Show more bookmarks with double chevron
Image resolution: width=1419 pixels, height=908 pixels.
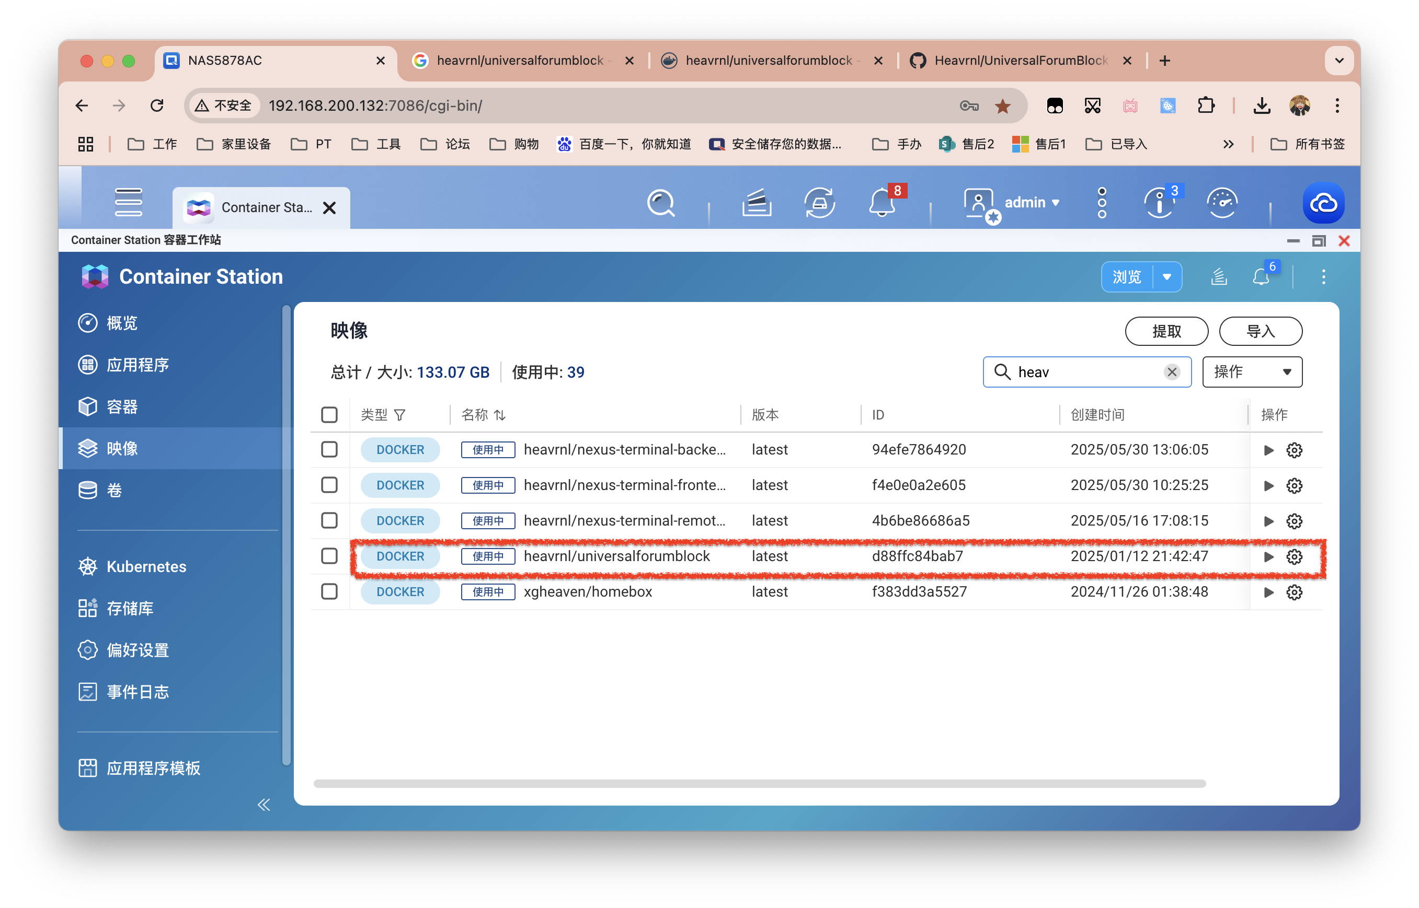coord(1228,144)
